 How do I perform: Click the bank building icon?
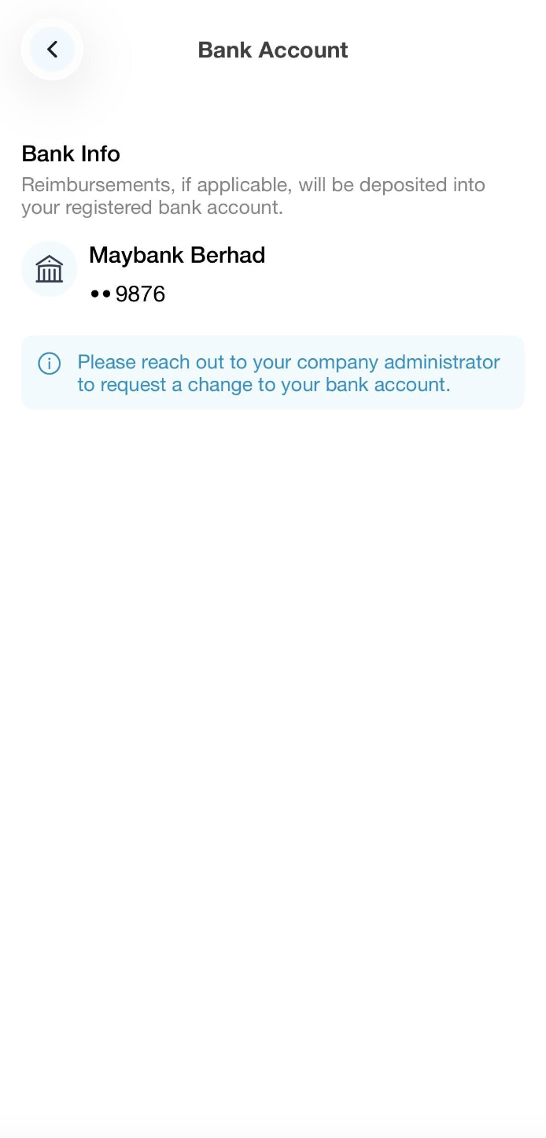(x=50, y=270)
